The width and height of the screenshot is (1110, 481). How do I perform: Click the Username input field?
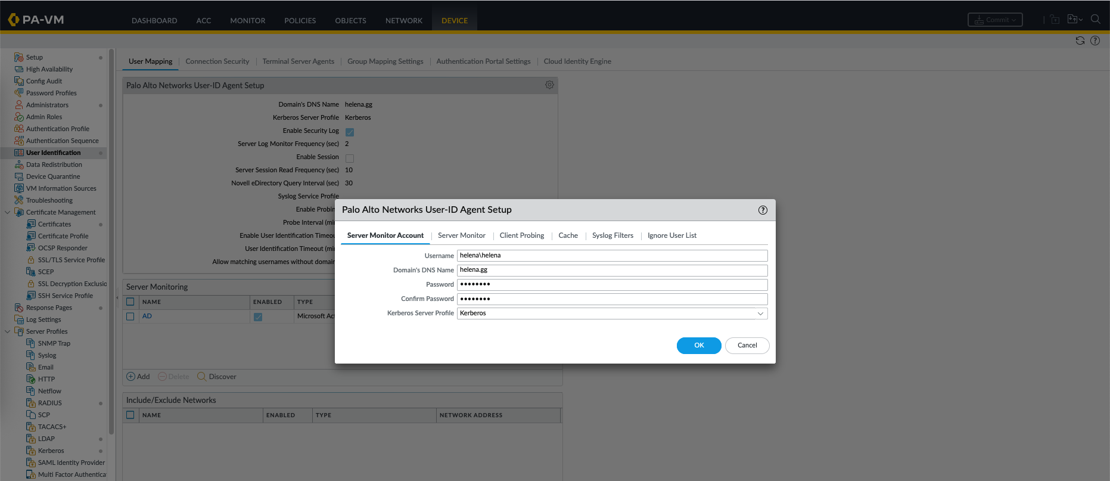click(x=611, y=256)
